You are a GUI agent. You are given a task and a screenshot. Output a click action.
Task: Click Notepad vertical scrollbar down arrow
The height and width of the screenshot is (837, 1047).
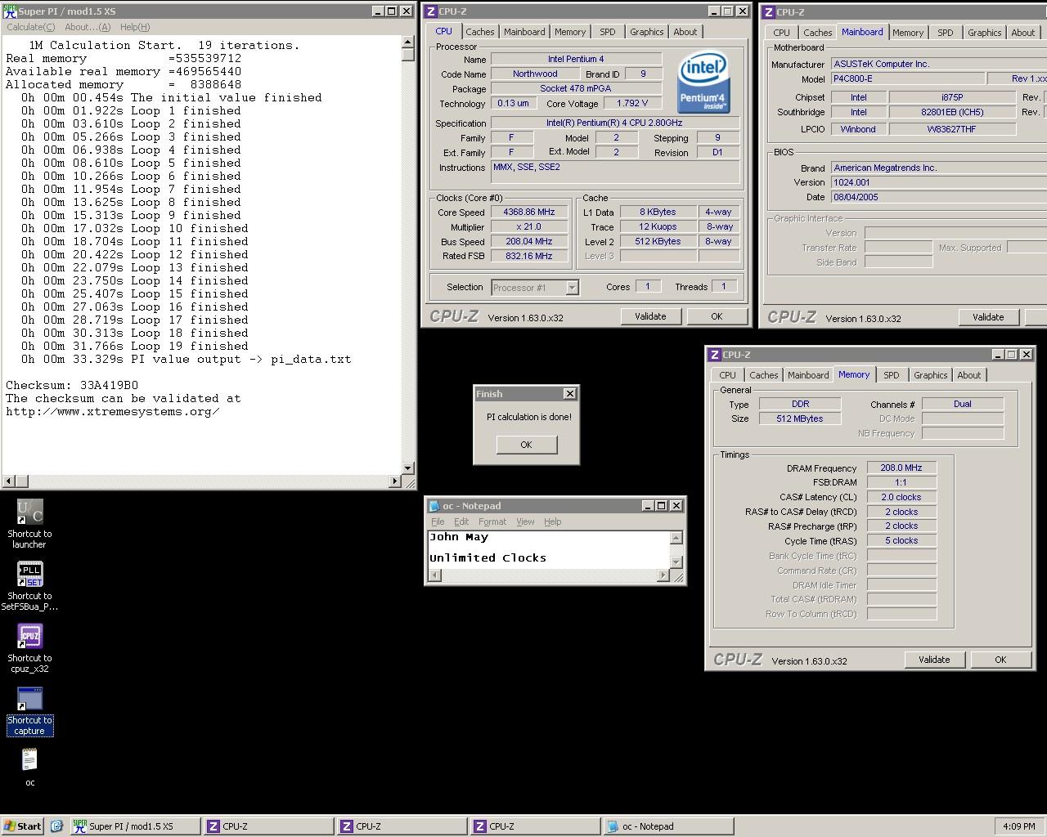click(676, 562)
